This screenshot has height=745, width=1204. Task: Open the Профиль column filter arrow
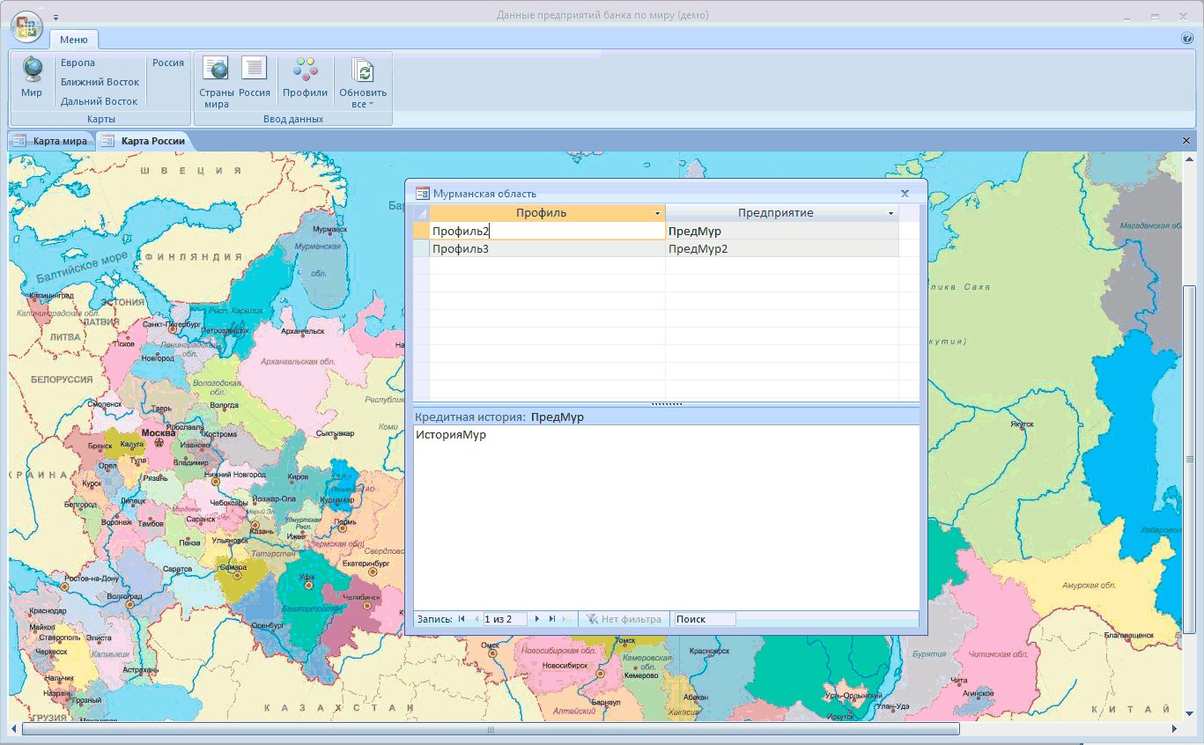tap(657, 214)
